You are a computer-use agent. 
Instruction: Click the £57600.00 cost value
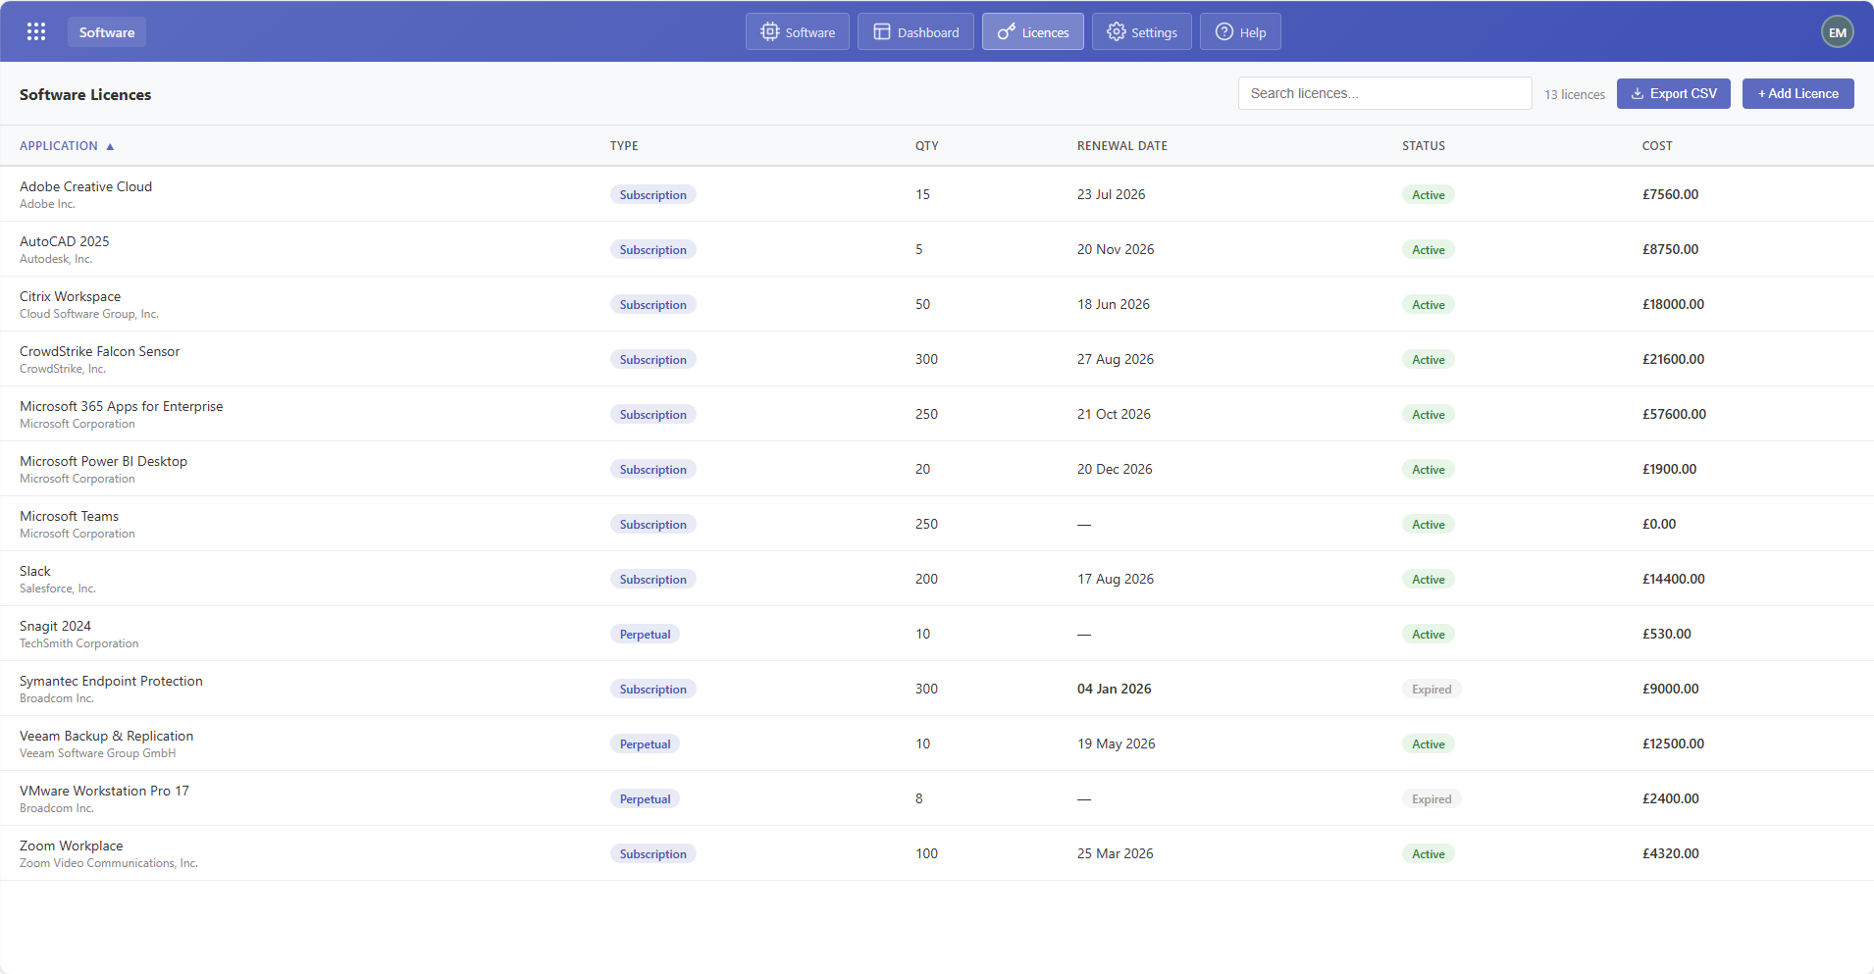tap(1674, 414)
